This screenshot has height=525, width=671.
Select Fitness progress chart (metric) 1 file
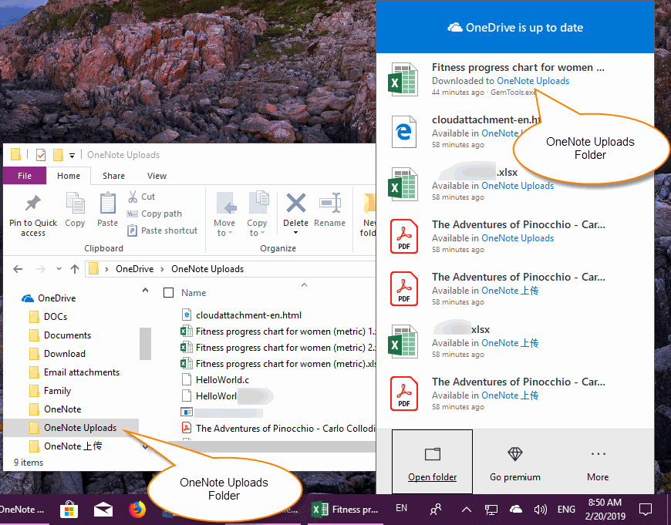point(278,331)
